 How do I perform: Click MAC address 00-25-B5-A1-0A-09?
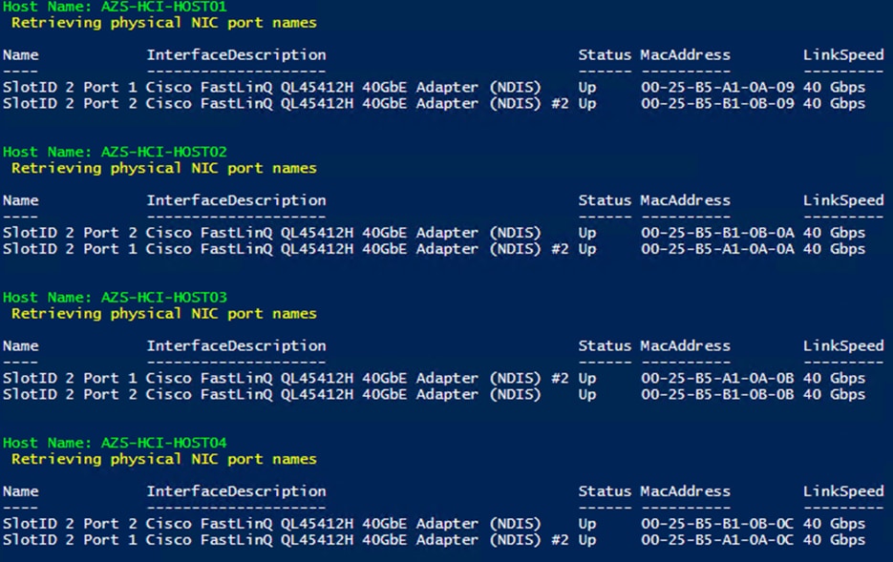pyautogui.click(x=717, y=88)
